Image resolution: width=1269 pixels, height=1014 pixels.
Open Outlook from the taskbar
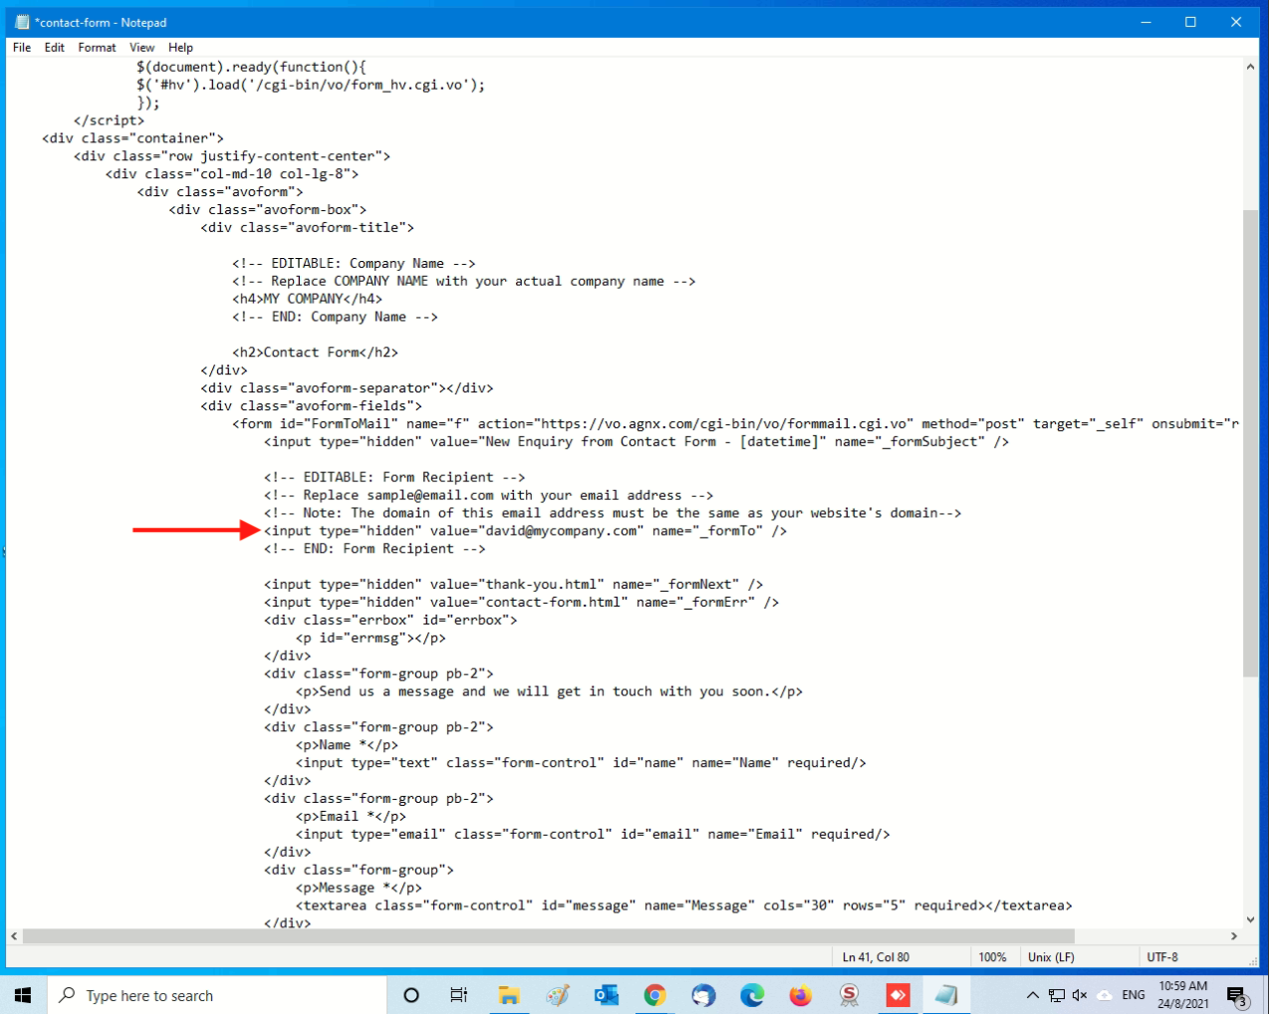[606, 995]
